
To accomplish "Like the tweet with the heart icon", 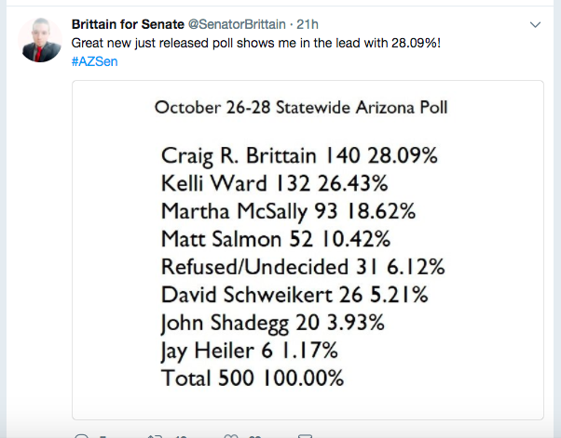I will pyautogui.click(x=230, y=435).
